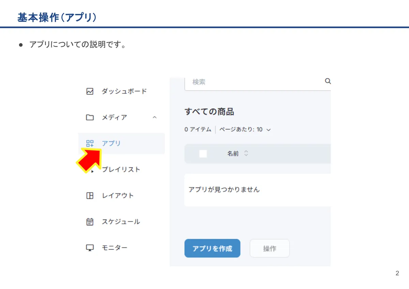The width and height of the screenshot is (409, 289).
Task: Click the すべての商品 heading
Action: [209, 112]
